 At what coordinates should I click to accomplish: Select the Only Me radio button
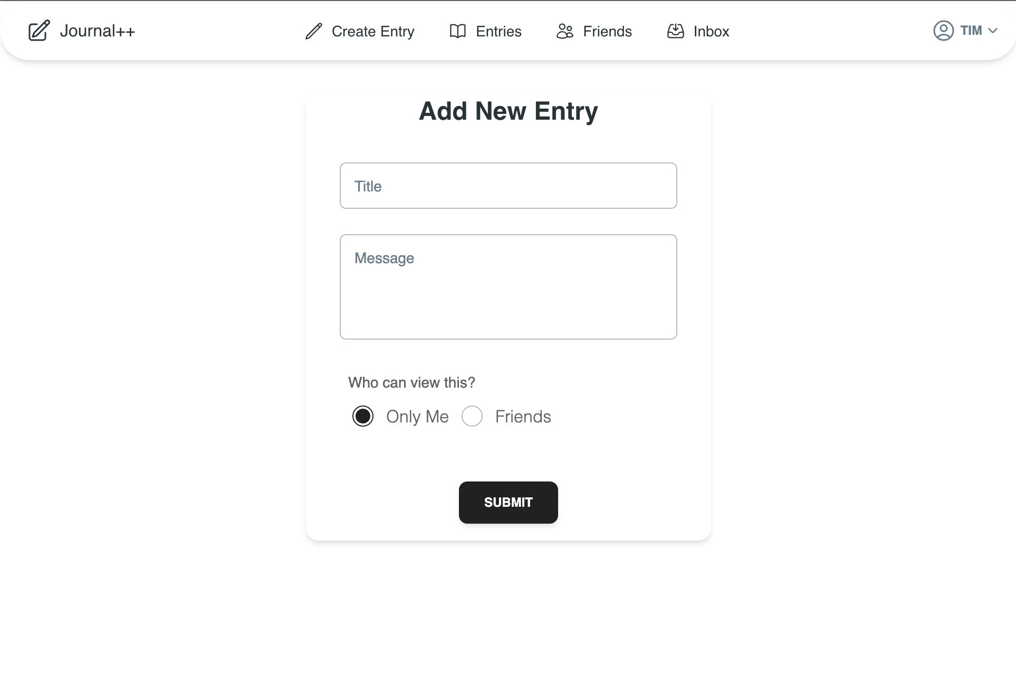363,416
